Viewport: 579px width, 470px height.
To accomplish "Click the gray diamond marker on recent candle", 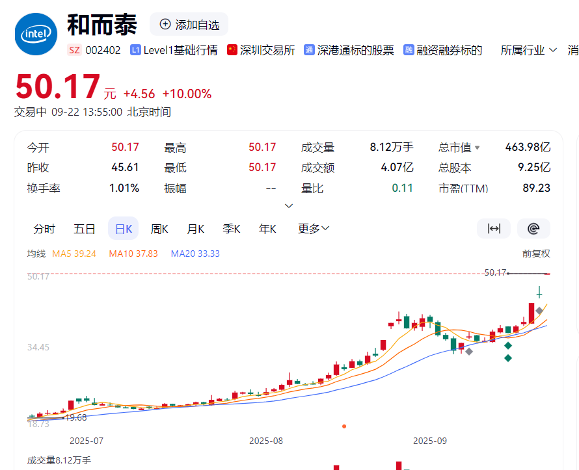I will pyautogui.click(x=539, y=311).
